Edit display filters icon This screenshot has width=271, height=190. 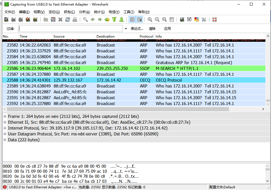[x=189, y=20]
